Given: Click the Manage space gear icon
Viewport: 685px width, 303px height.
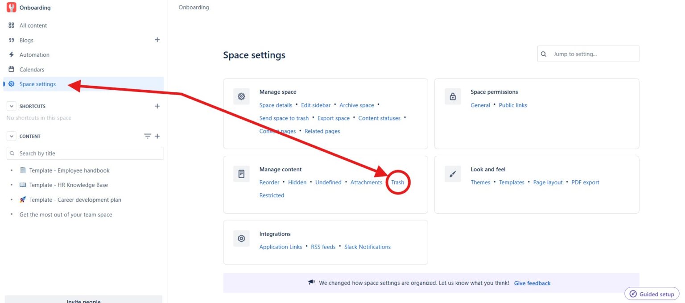Looking at the screenshot, I should pyautogui.click(x=241, y=96).
